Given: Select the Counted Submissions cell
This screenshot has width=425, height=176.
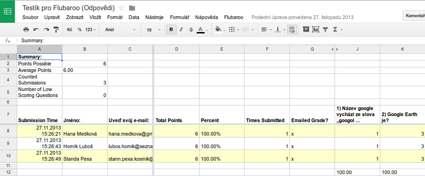Looking at the screenshot, I should click(x=40, y=80).
